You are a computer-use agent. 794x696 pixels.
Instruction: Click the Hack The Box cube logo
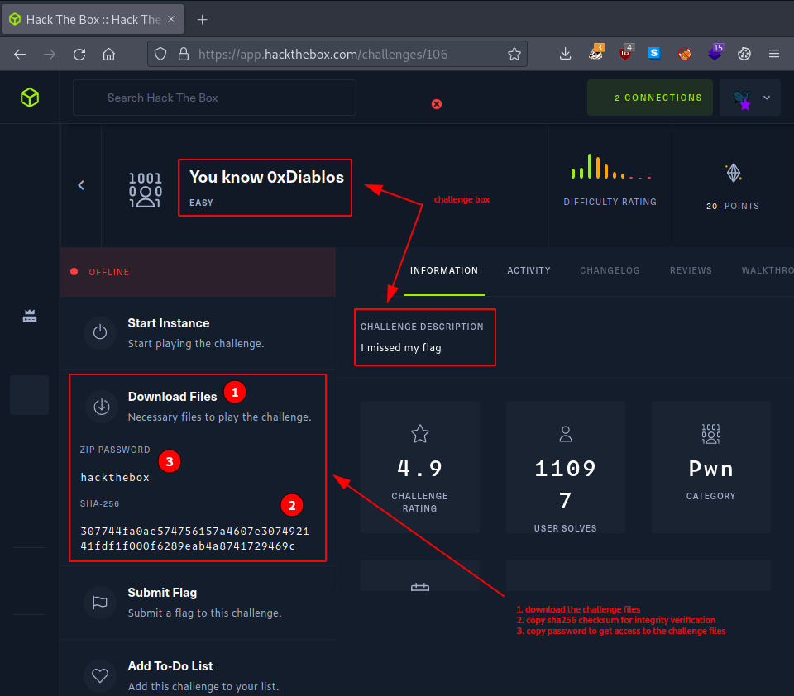[30, 98]
